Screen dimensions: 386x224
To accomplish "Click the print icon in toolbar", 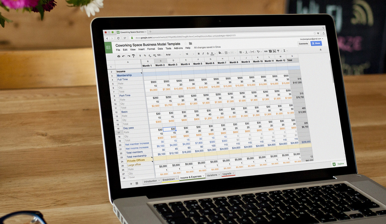I will (119, 56).
